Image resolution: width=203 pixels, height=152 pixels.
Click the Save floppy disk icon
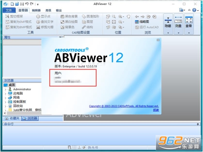[22, 4]
